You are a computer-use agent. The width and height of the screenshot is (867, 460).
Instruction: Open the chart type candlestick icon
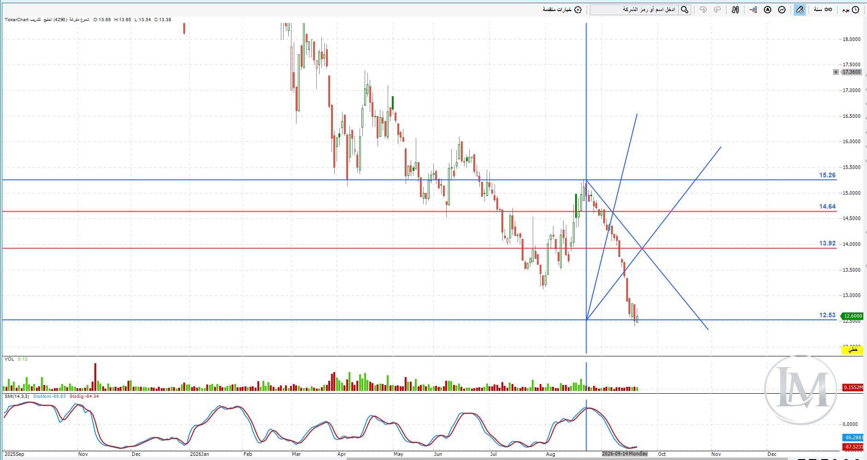point(735,10)
